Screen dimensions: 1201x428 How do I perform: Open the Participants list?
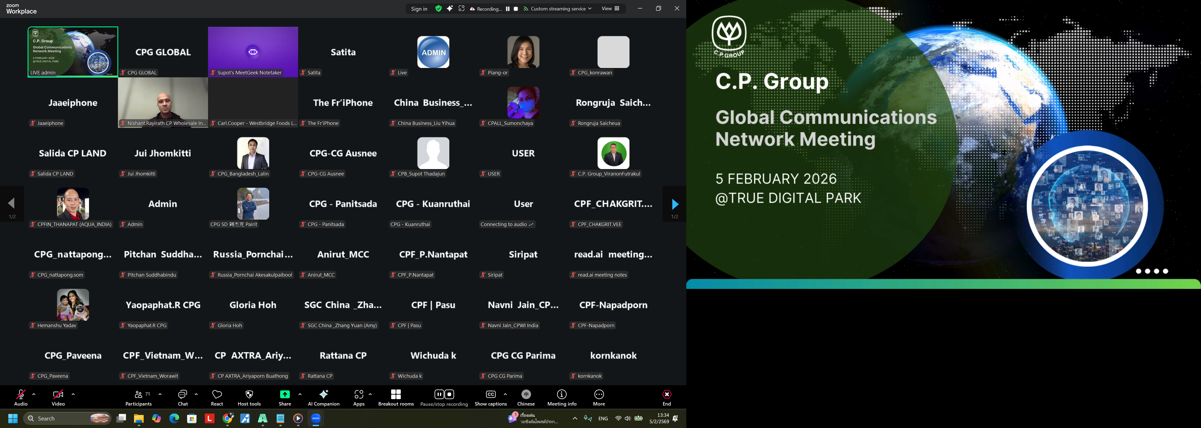coord(139,398)
